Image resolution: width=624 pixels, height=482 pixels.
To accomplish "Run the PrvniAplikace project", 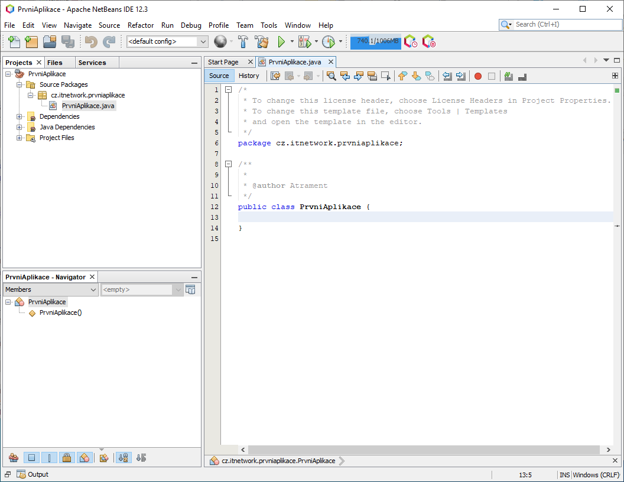I will point(282,41).
